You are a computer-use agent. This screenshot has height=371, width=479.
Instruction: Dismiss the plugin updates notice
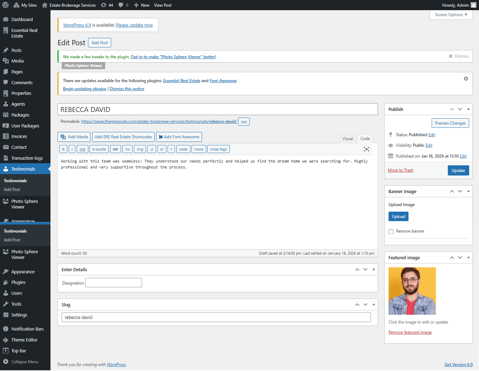coord(466,79)
